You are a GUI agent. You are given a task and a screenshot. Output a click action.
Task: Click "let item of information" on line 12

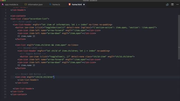(x=55, y=25)
